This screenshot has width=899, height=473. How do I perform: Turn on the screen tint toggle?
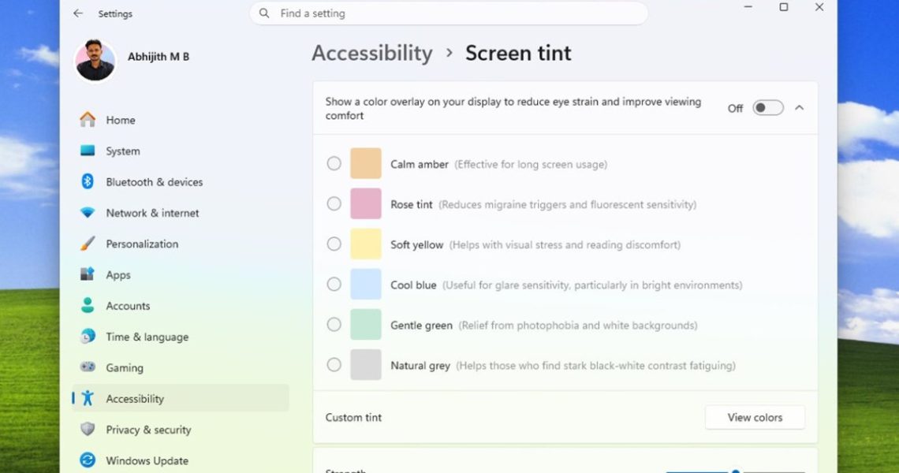pos(767,108)
